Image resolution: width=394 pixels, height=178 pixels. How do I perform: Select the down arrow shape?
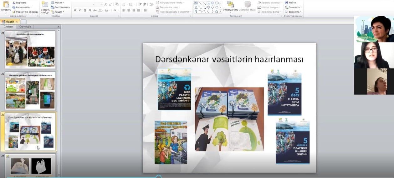tap(212, 7)
